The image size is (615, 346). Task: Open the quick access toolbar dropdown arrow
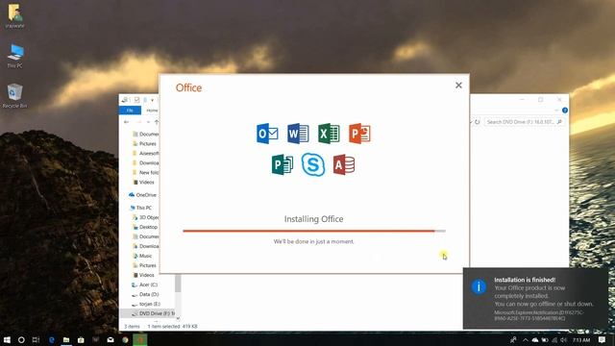pyautogui.click(x=152, y=100)
